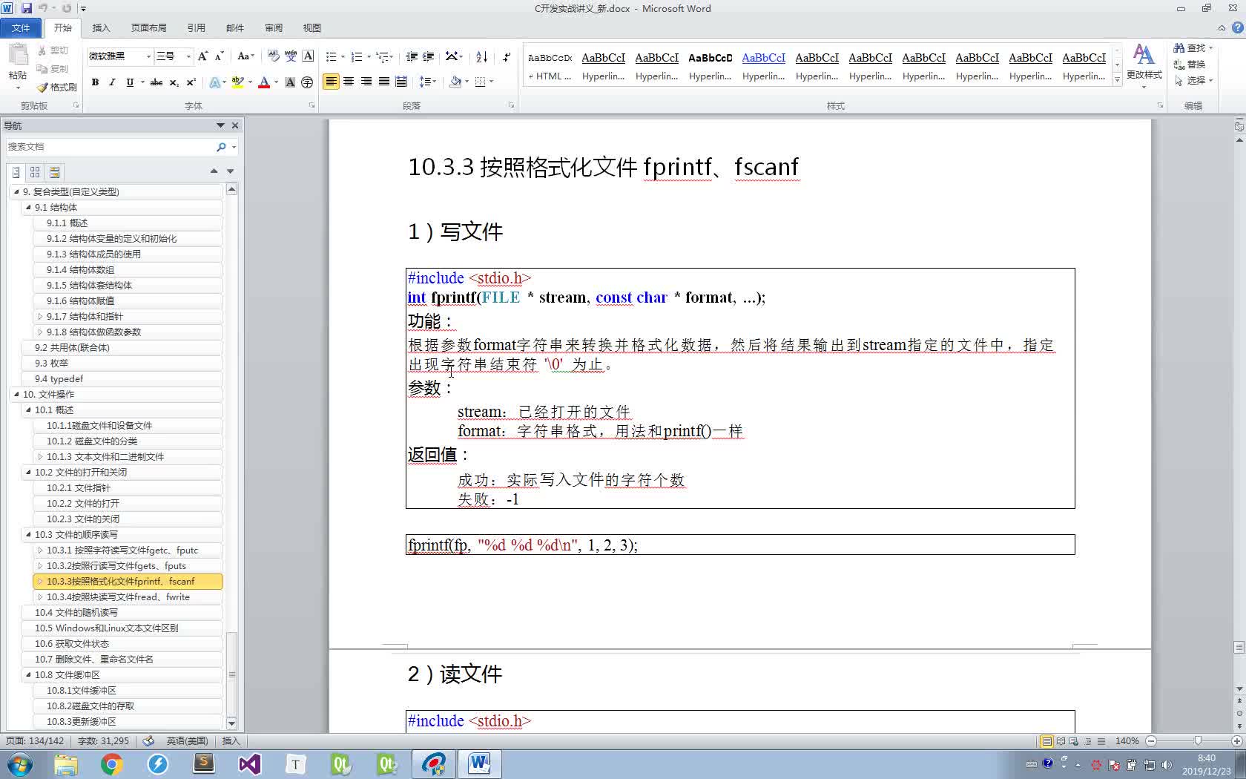Toggle italic formatting

(112, 82)
